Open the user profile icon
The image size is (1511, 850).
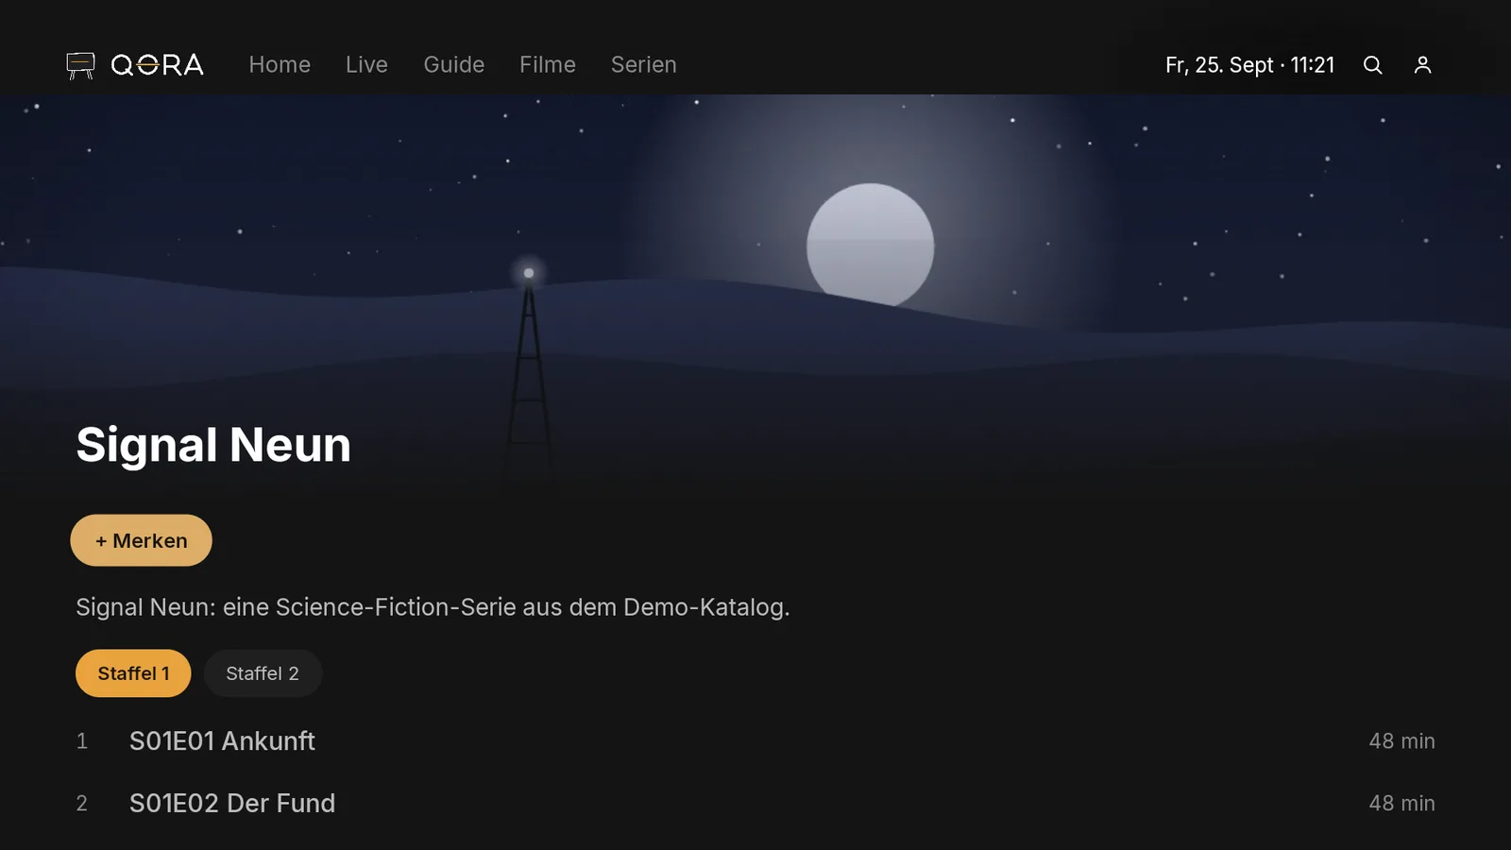1422,65
